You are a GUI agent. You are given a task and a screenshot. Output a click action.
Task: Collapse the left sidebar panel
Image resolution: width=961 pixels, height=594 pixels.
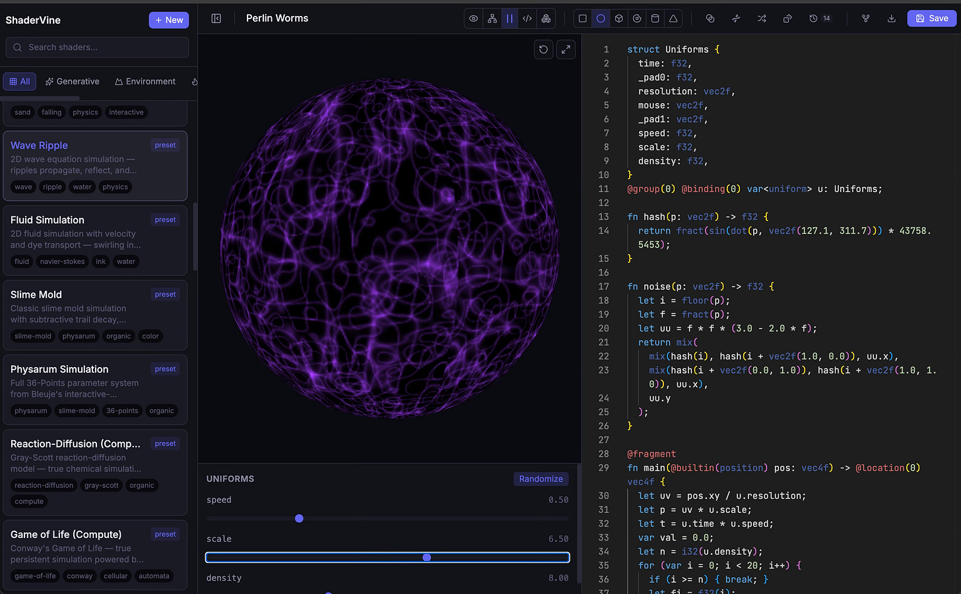[216, 18]
